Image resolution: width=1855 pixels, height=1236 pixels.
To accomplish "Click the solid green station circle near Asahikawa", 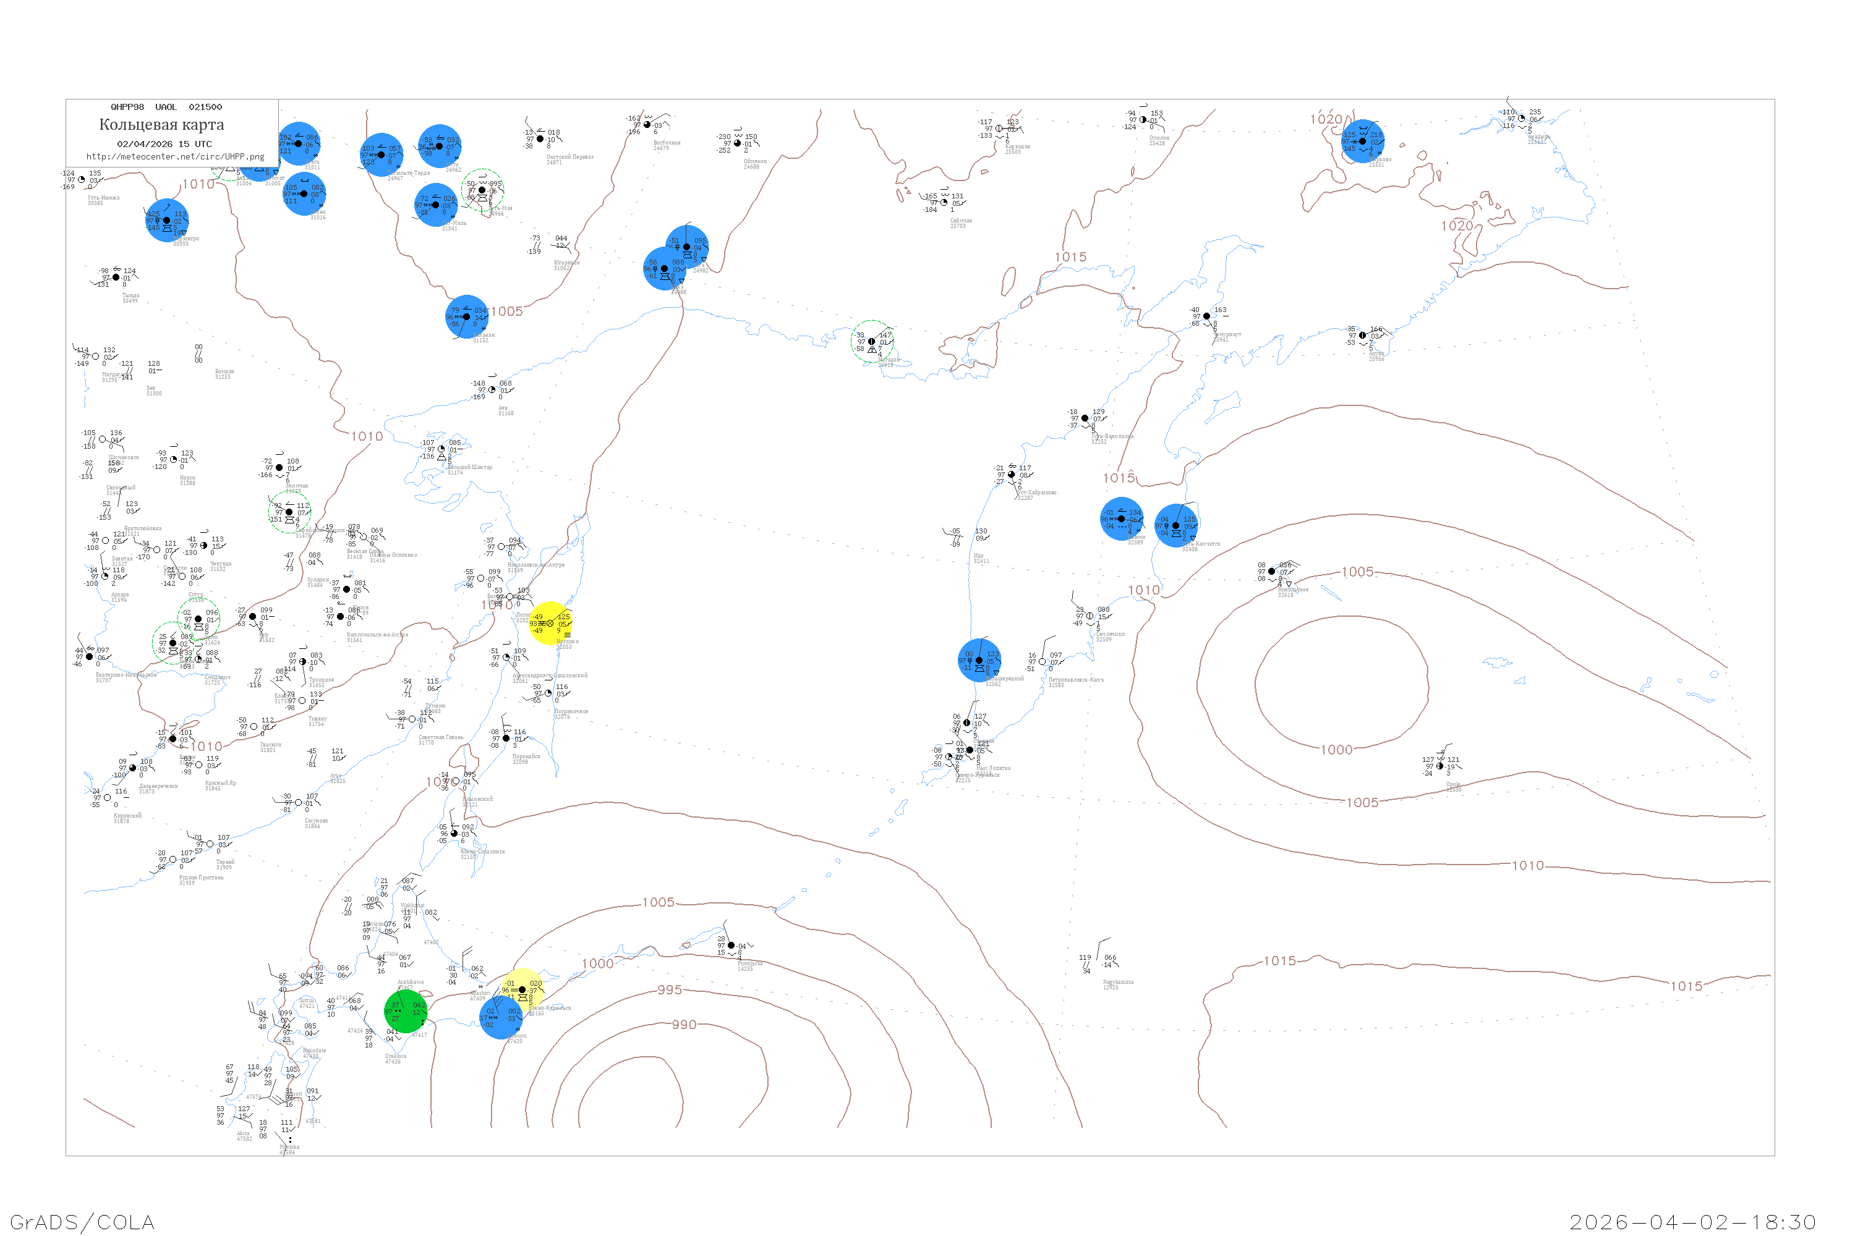I will tap(406, 1012).
